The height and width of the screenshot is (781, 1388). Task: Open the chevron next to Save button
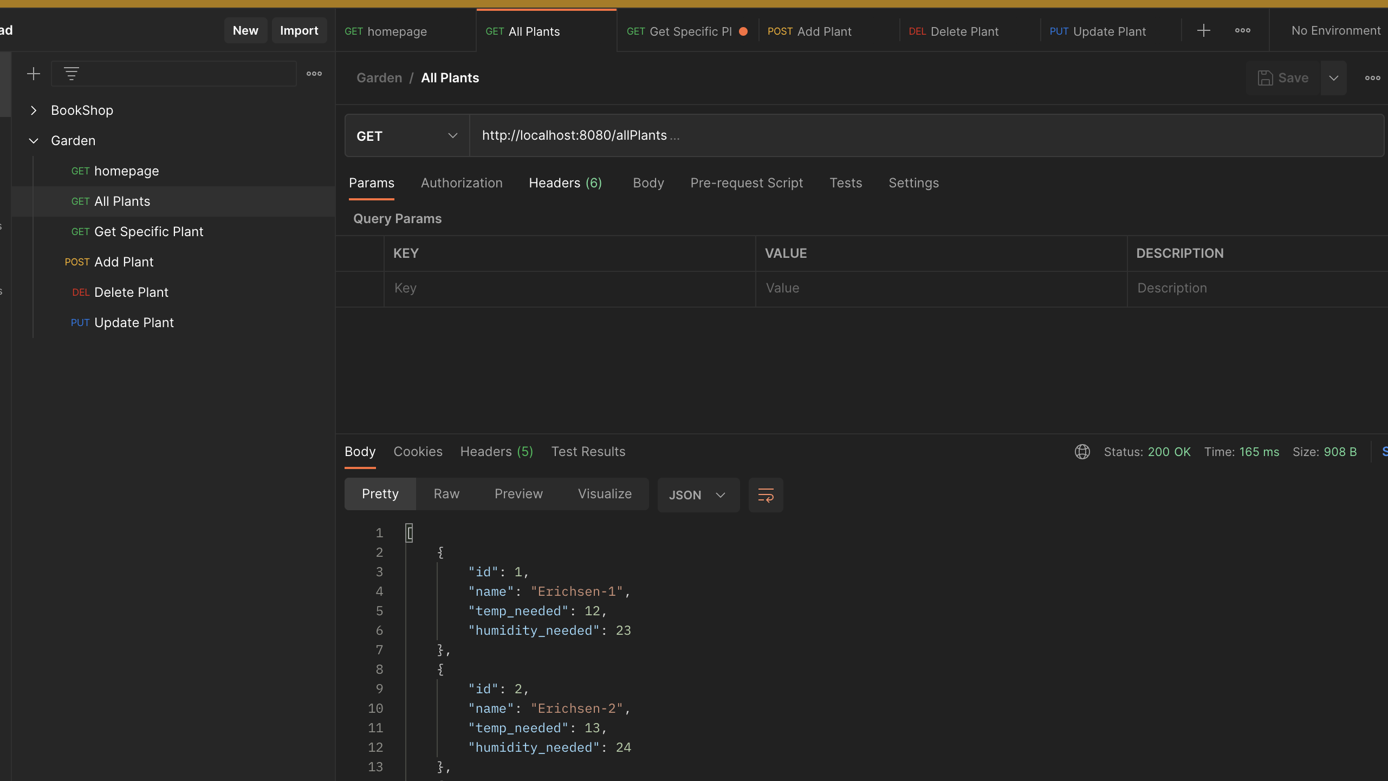tap(1333, 78)
